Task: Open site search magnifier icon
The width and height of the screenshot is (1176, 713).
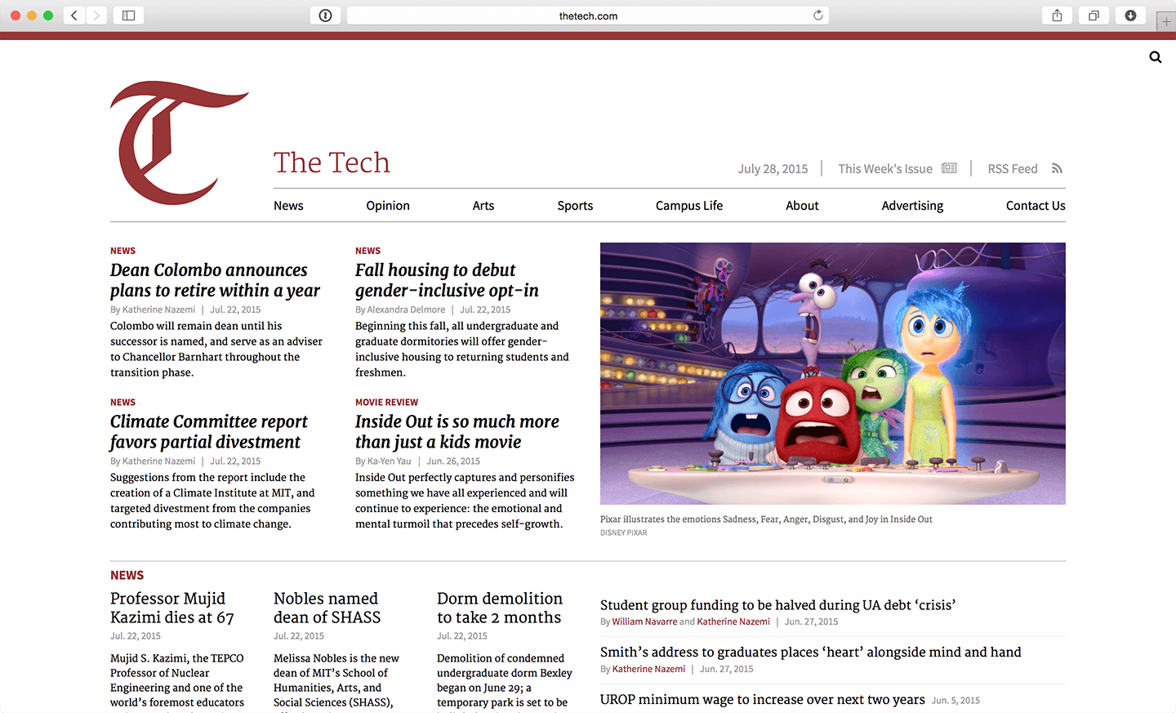Action: pos(1155,57)
